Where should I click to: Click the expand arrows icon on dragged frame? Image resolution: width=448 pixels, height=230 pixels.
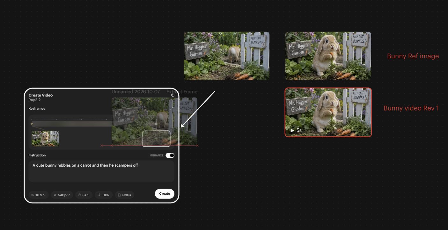click(171, 109)
